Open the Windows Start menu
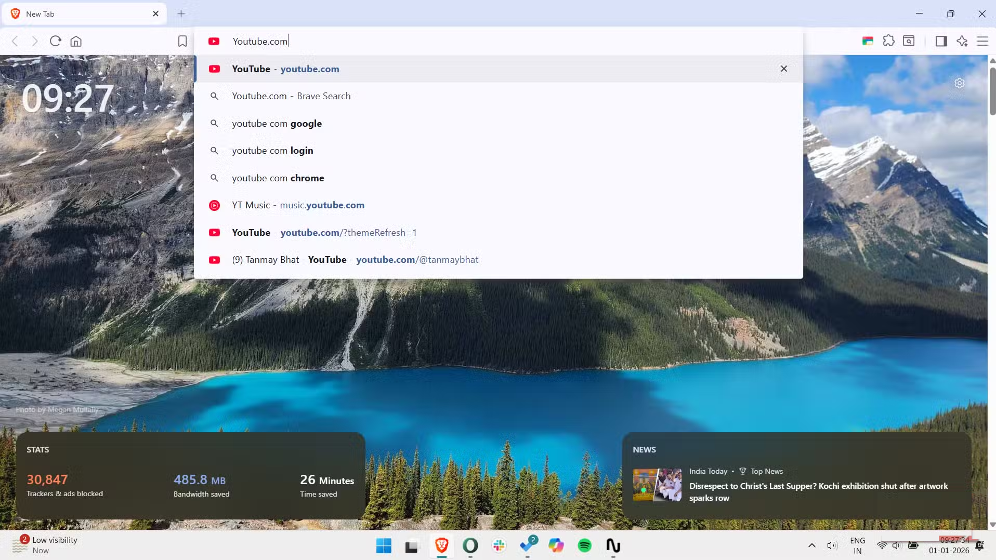 click(x=384, y=545)
